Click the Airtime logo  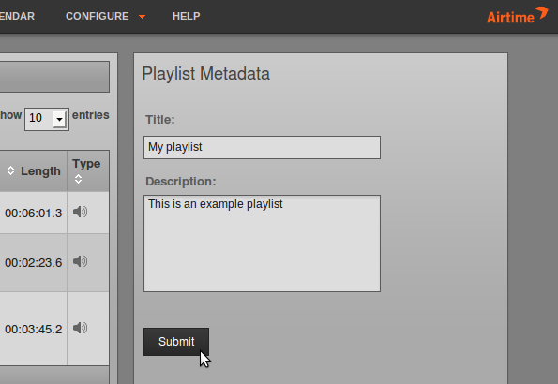tap(517, 16)
